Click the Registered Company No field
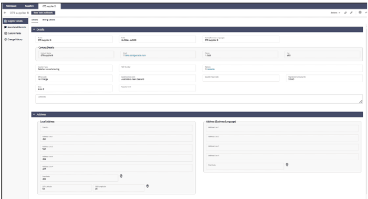Viewport: 368px width, 199px height. pos(324,78)
